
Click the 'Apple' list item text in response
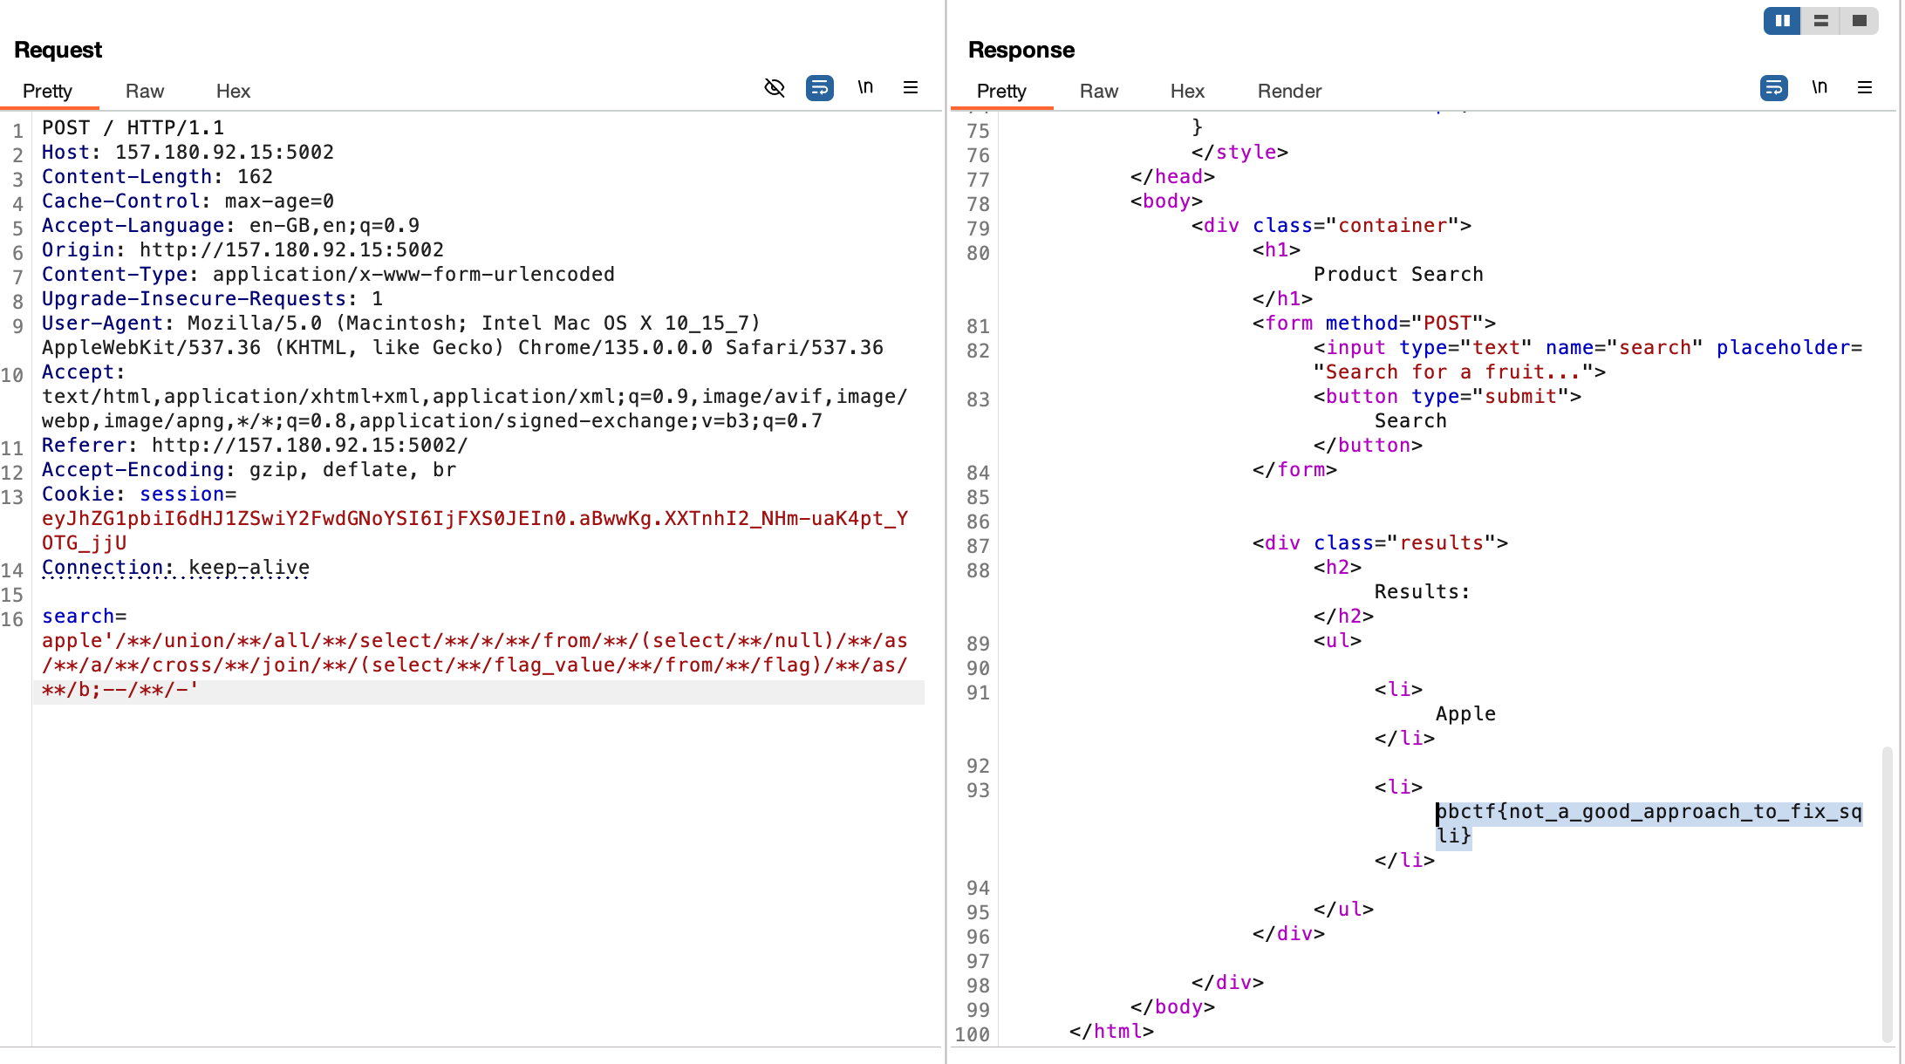click(1465, 713)
